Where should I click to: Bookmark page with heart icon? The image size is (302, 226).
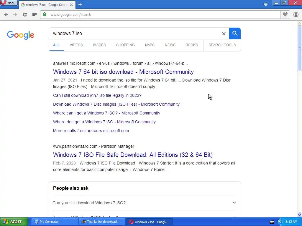285,15
